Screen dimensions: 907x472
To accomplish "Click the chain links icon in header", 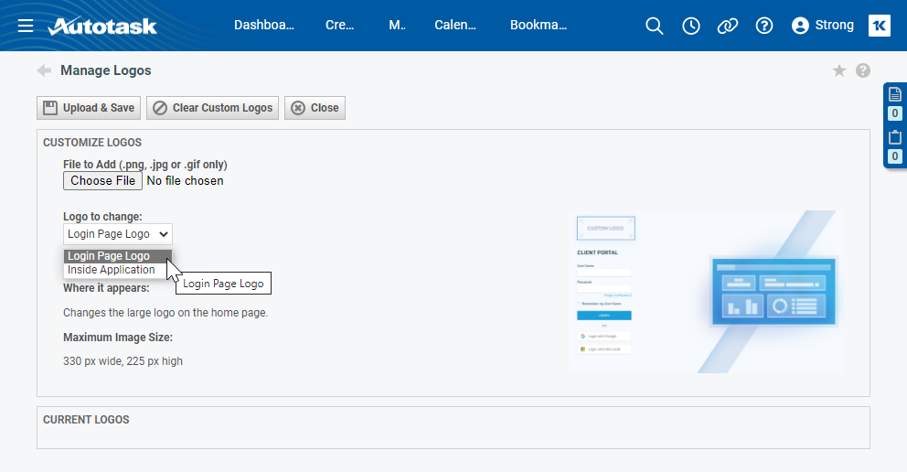I will click(x=728, y=26).
